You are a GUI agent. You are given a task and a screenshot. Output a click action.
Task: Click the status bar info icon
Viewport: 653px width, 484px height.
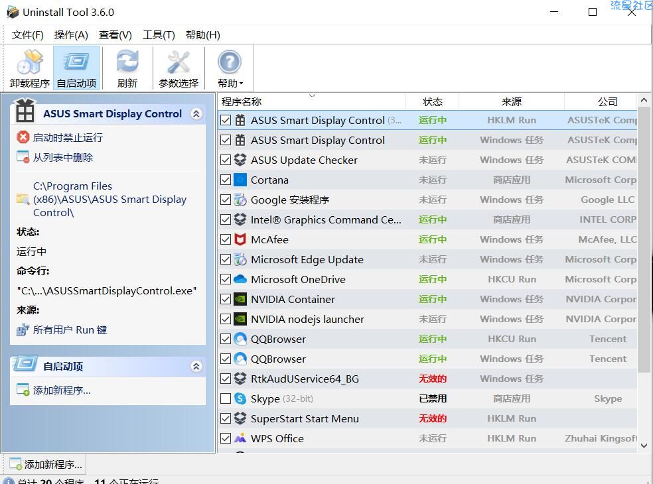click(x=9, y=481)
